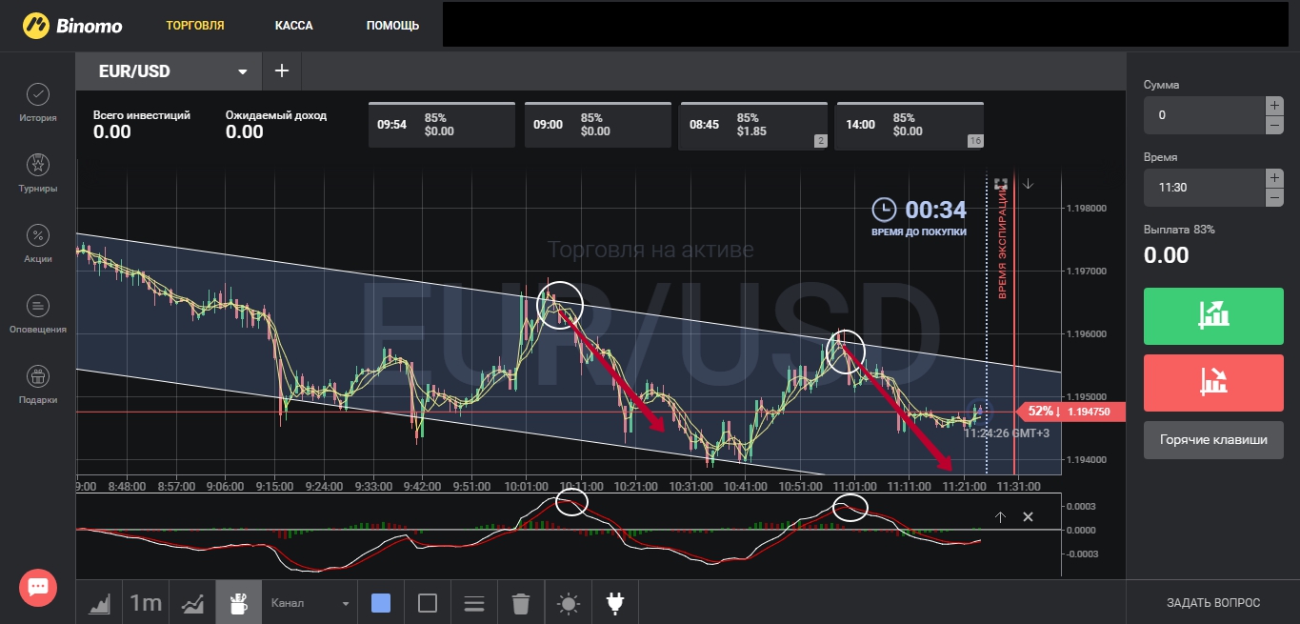Place a down (put) trade
This screenshot has width=1300, height=624.
[x=1213, y=382]
